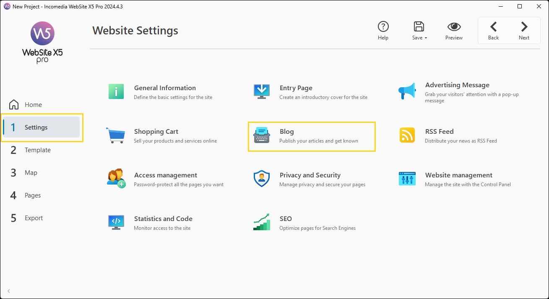Image resolution: width=549 pixels, height=299 pixels.
Task: Click the Privacy and Security shield icon
Action: coord(262,179)
